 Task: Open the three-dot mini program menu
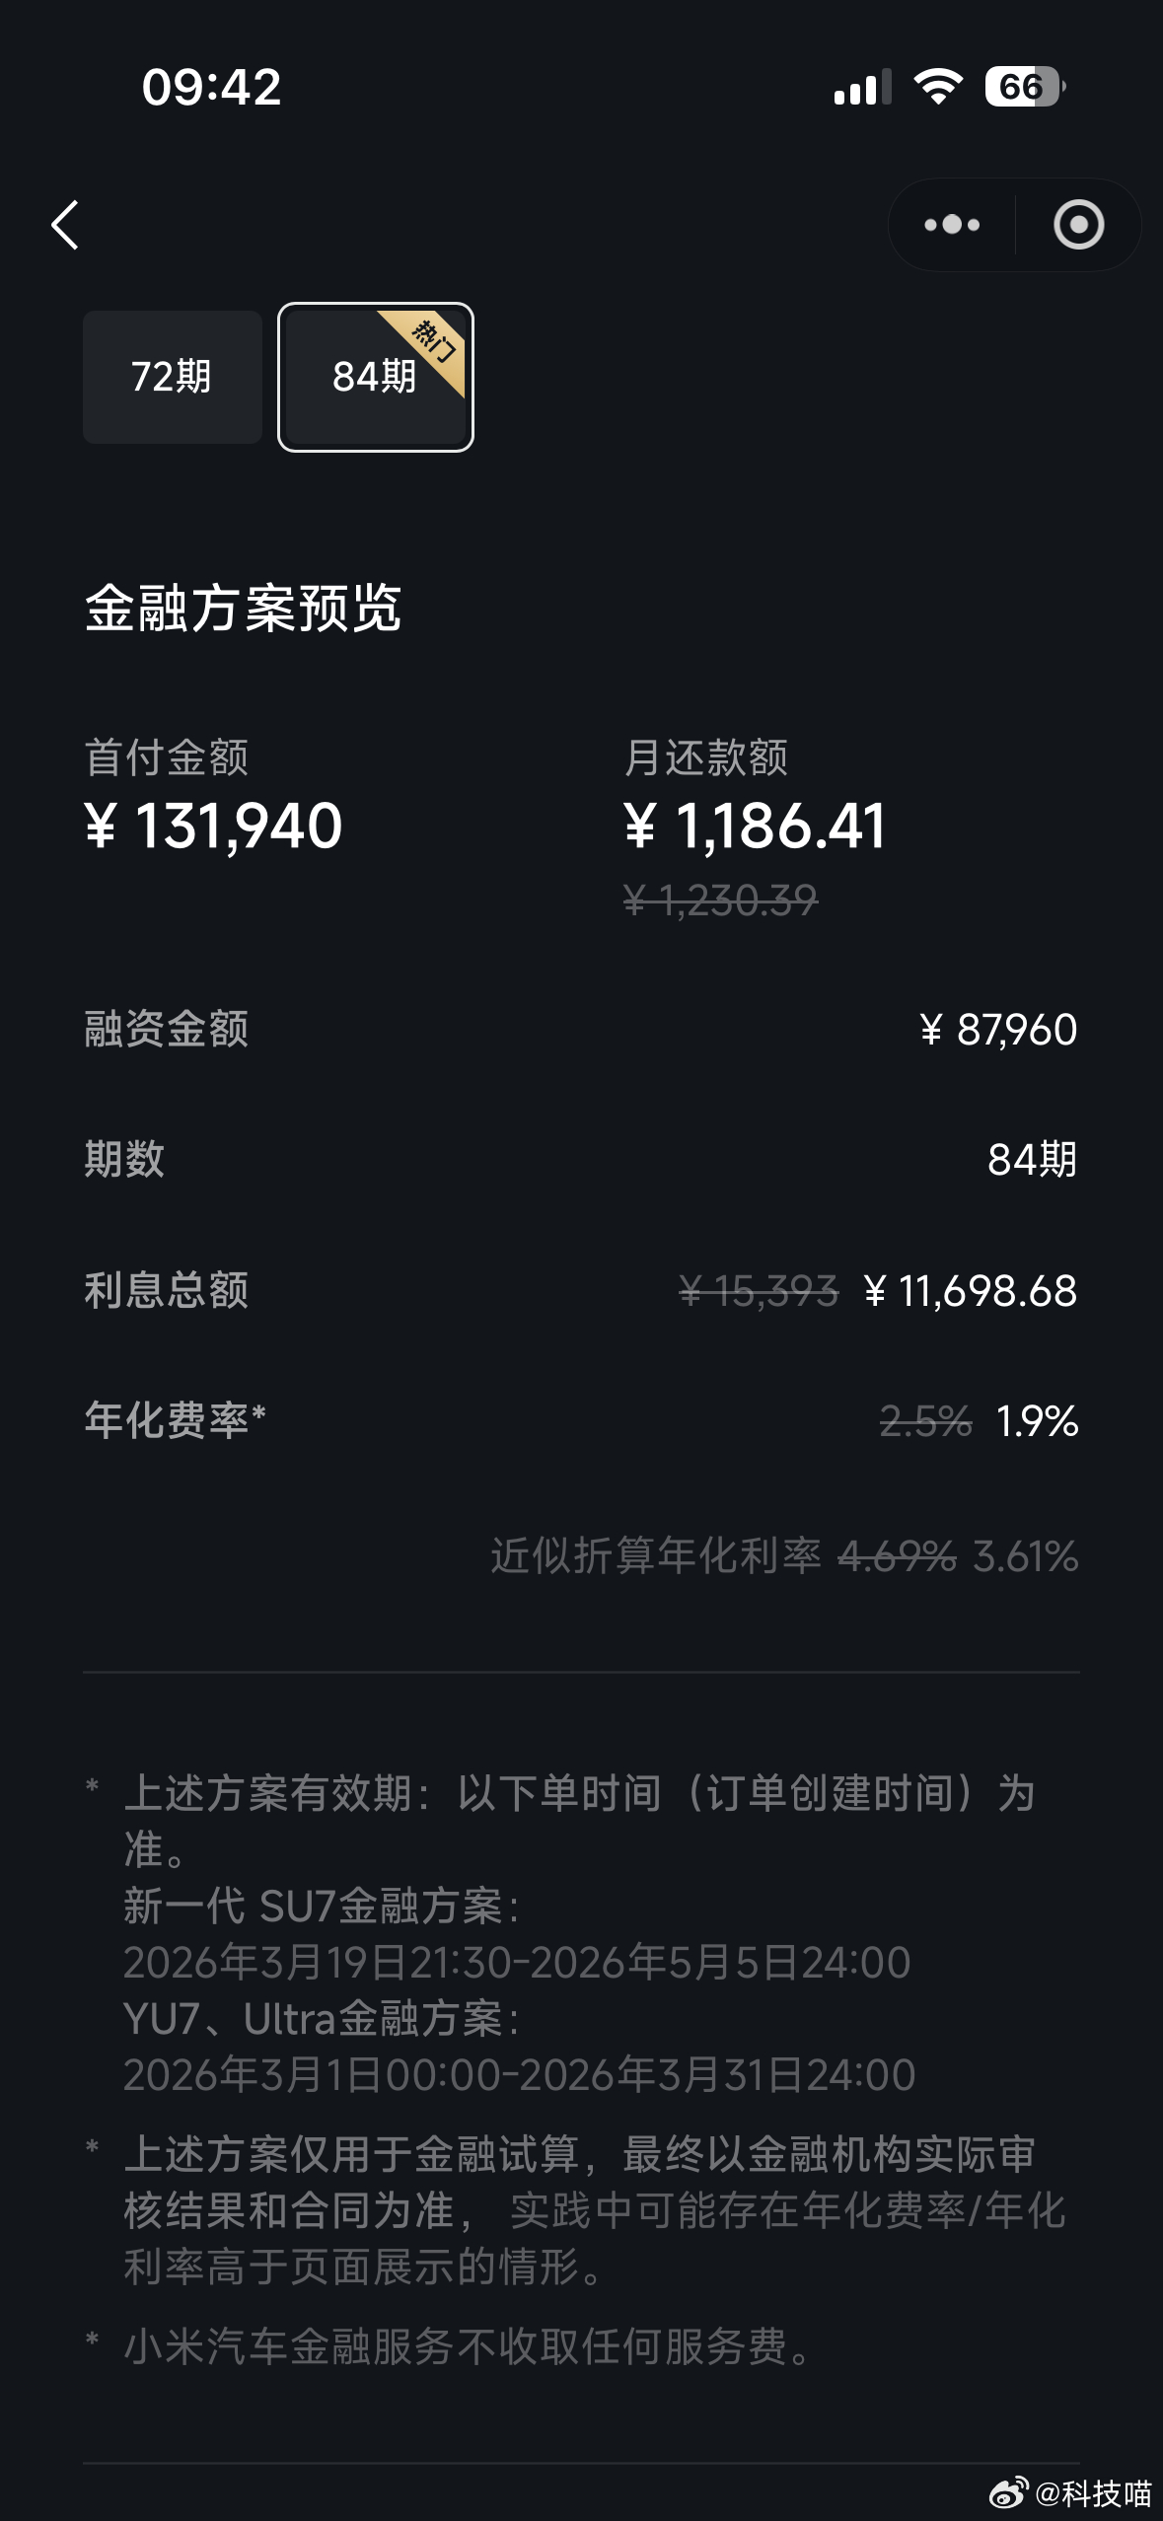tap(952, 225)
